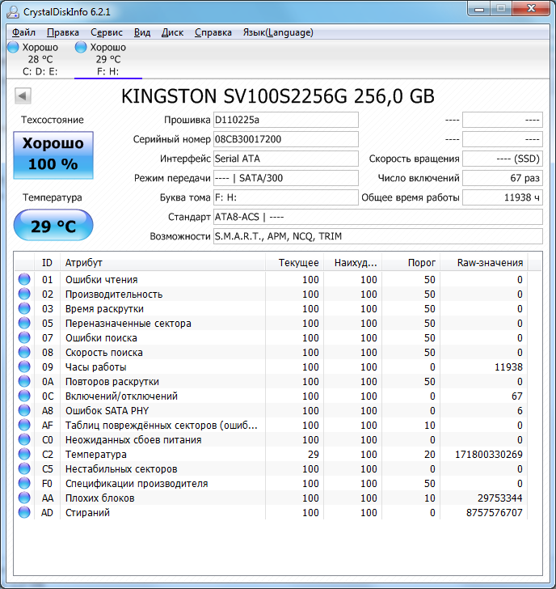Viewport: 556px width, 589px height.
Task: Click the Порог column header
Action: point(411,263)
